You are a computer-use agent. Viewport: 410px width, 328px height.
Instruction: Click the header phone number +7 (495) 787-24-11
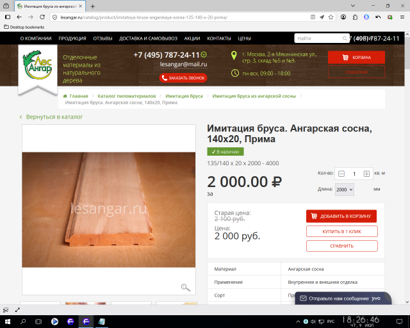167,55
